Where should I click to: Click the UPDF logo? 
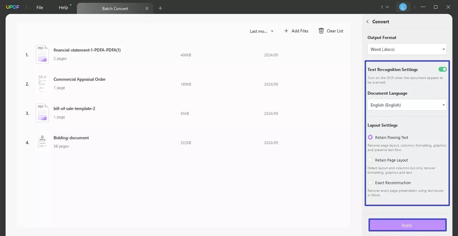click(12, 7)
